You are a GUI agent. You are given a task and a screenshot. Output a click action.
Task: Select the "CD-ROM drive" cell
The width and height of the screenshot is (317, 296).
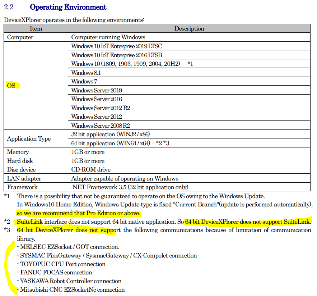189,169
